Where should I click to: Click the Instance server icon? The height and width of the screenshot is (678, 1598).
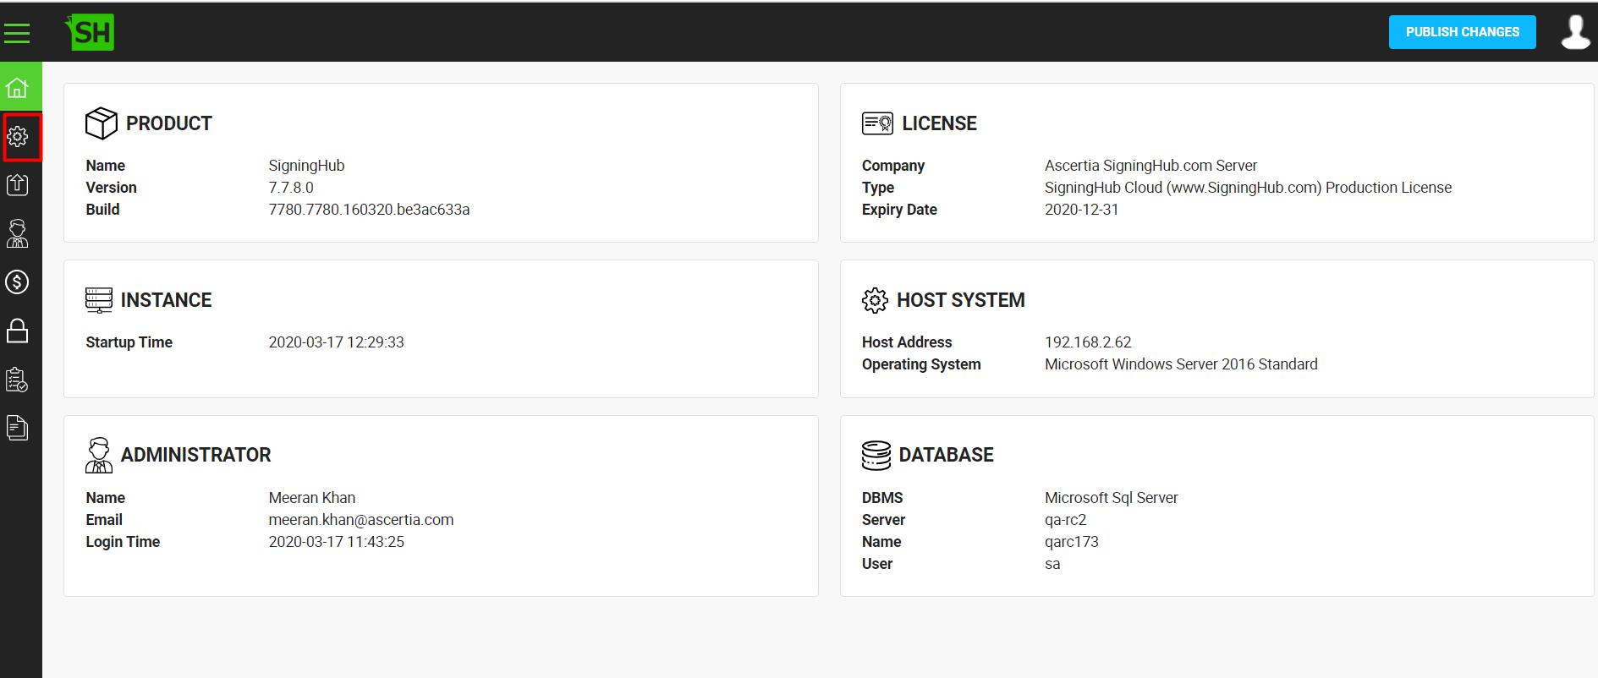pyautogui.click(x=99, y=300)
